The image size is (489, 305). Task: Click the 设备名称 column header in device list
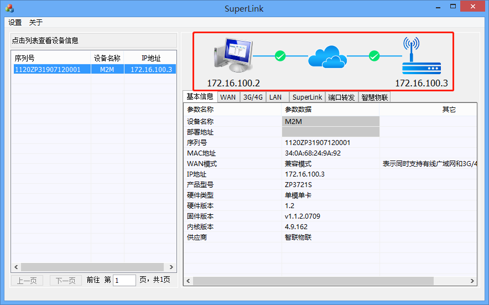(x=107, y=58)
